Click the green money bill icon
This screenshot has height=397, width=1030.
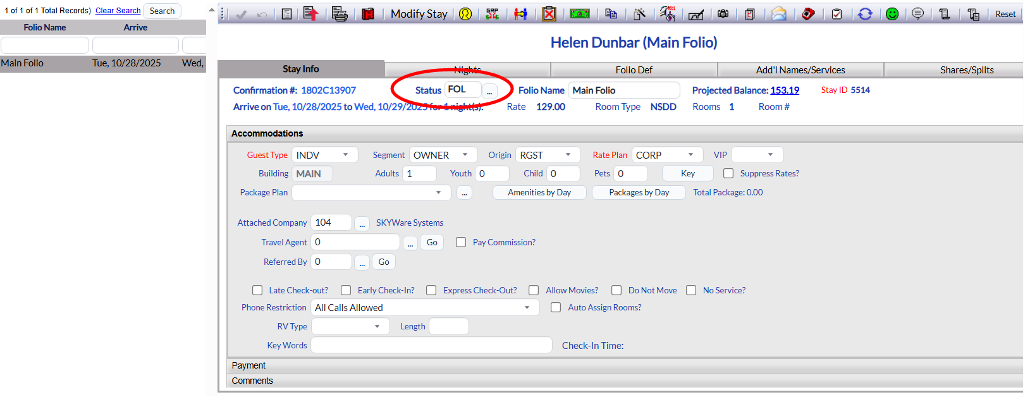[579, 14]
